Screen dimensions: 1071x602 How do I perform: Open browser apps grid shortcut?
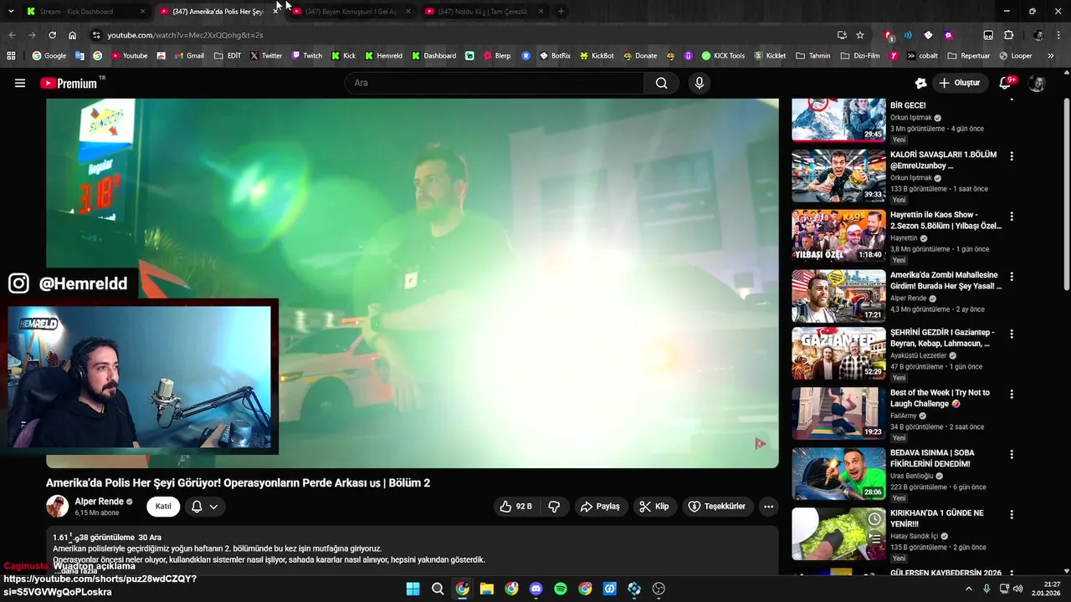point(11,56)
